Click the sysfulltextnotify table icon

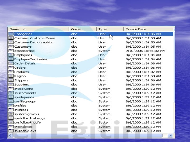[x=11, y=123]
